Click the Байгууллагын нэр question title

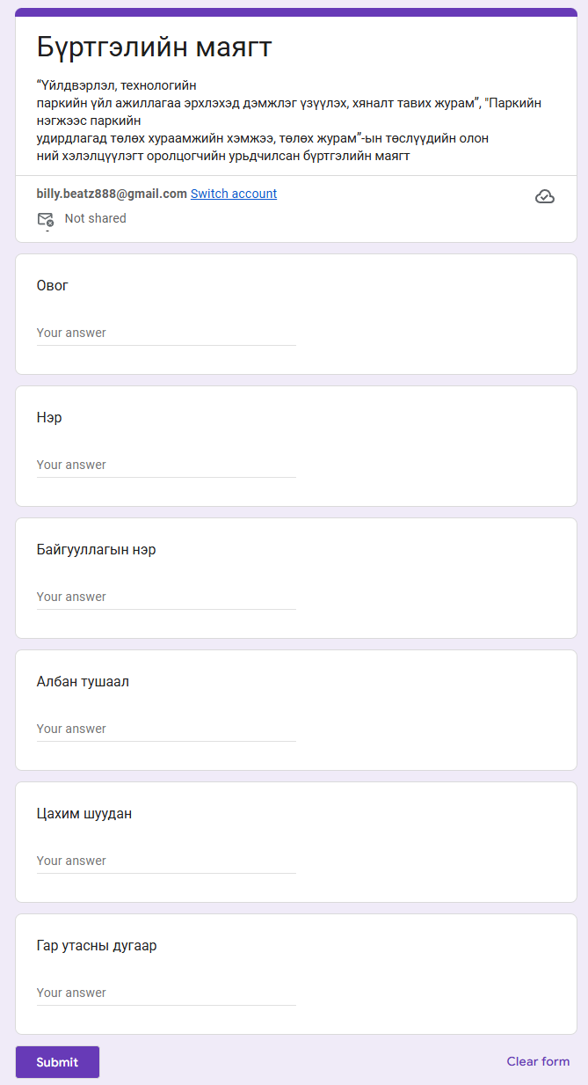pyautogui.click(x=97, y=550)
